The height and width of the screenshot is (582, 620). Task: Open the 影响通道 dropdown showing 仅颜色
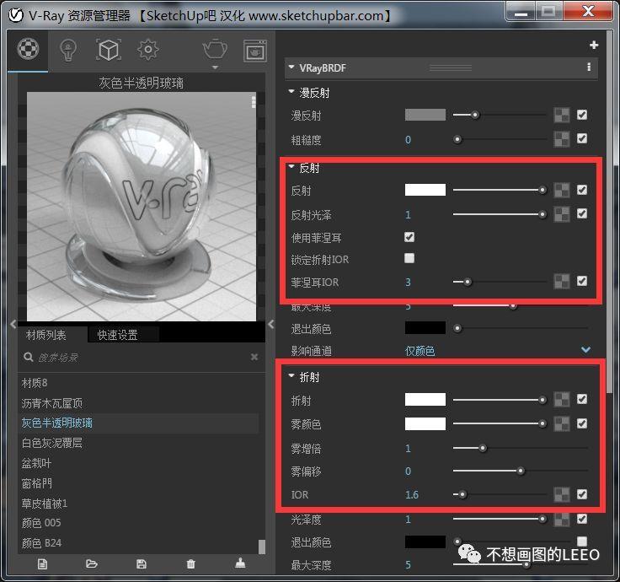click(x=497, y=350)
